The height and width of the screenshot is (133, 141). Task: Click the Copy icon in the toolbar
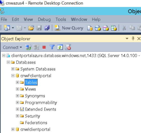[x=132, y=28]
